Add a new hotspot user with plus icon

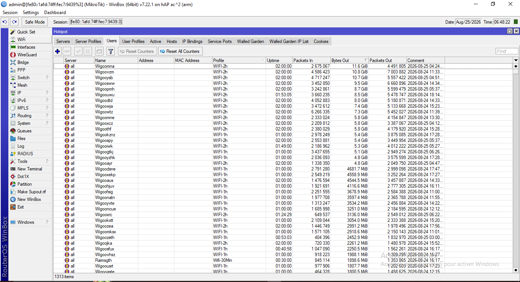coord(57,51)
